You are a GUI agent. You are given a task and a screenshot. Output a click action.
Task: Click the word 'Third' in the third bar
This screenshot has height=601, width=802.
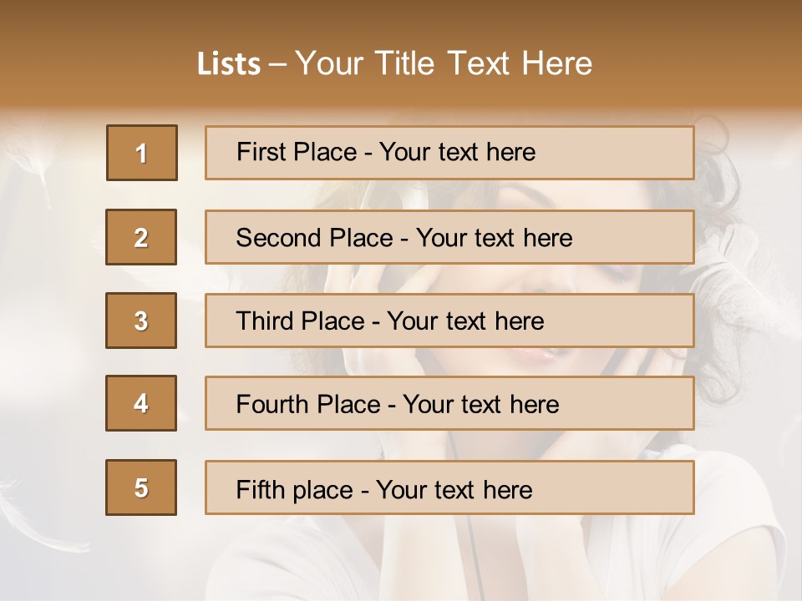(264, 321)
